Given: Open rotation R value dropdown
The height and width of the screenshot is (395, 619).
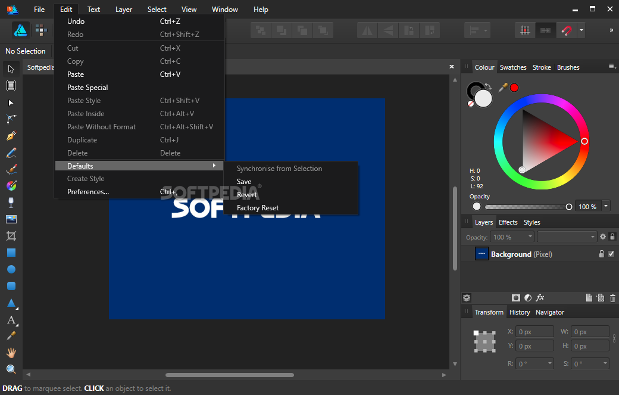Looking at the screenshot, I should [x=550, y=363].
